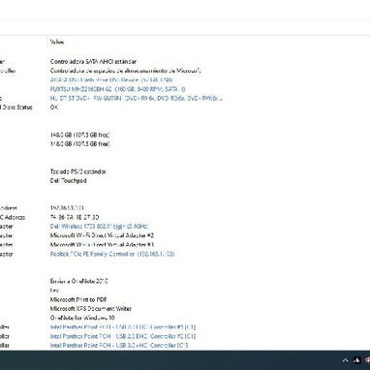Select the Controladora SATA AHCI estándar value
The image size is (370, 370).
pos(93,61)
